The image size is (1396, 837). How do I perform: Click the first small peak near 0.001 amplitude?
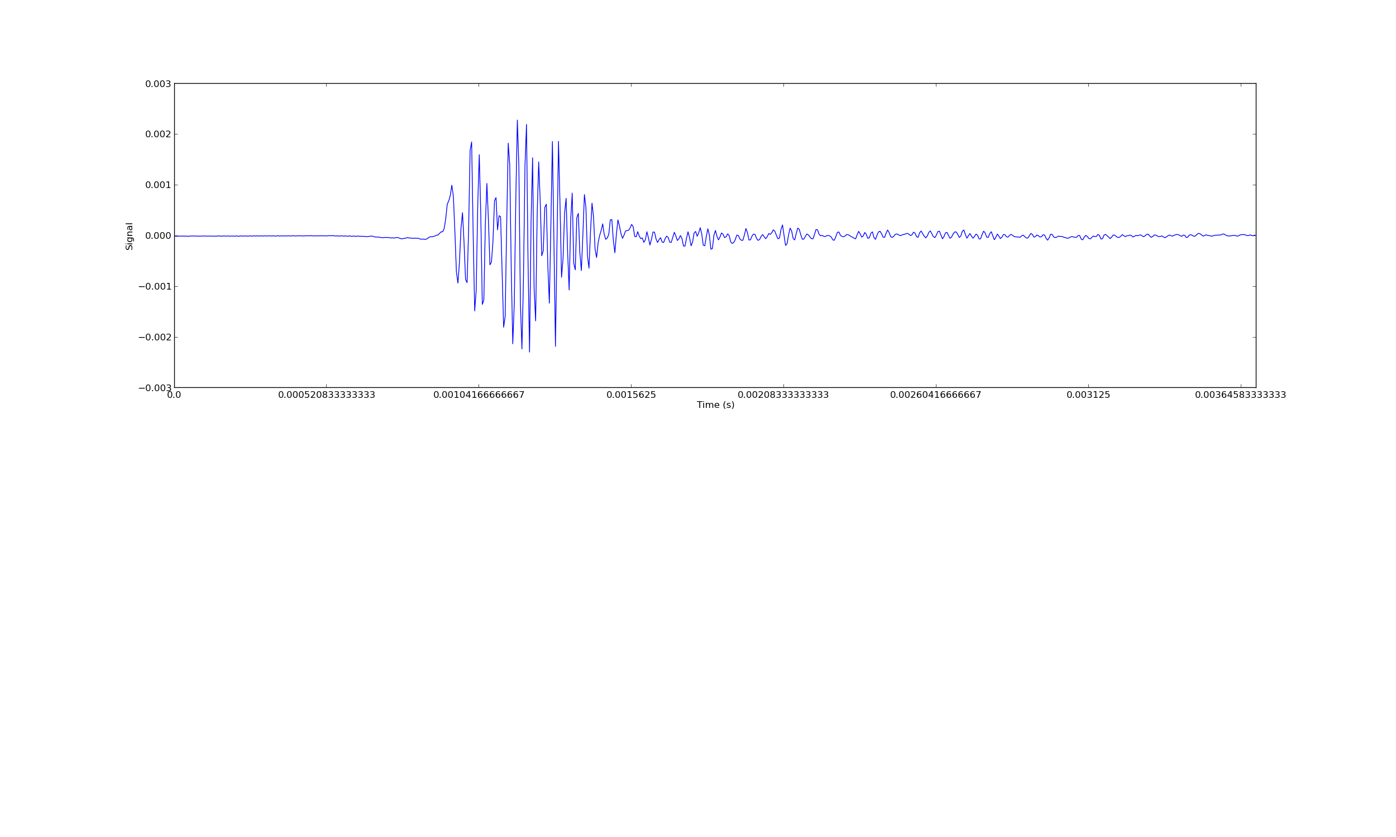[451, 186]
